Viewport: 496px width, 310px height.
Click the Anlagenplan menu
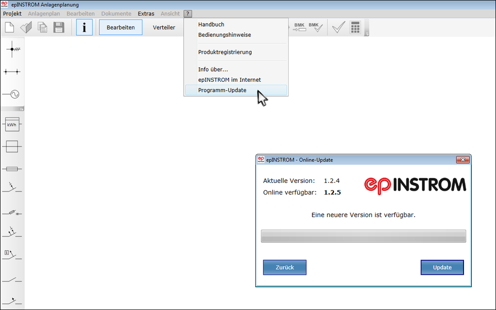[44, 14]
